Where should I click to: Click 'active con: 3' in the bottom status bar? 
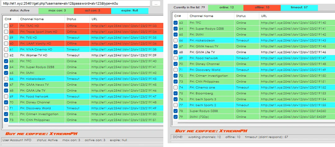pyautogui.click(x=95, y=140)
